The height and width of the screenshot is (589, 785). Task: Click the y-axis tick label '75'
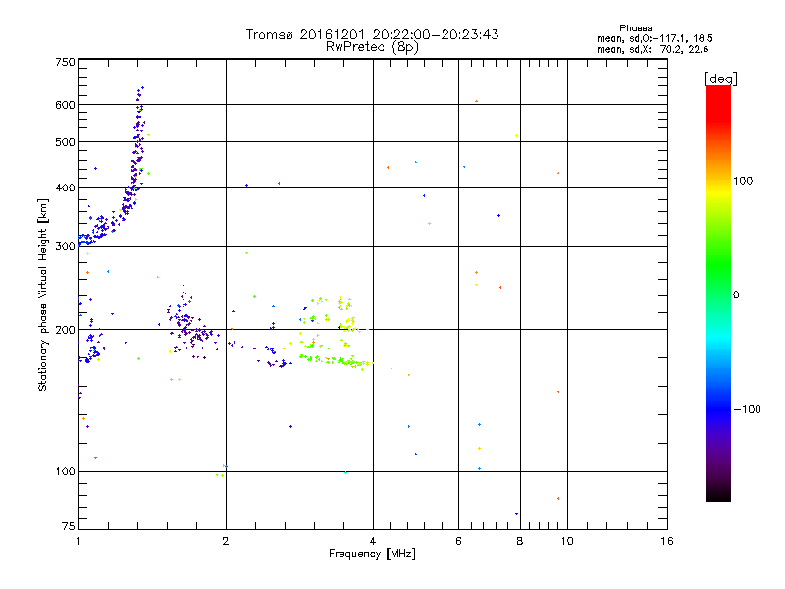tap(69, 526)
